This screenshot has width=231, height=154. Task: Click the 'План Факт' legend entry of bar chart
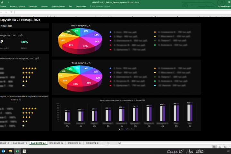[130, 129]
